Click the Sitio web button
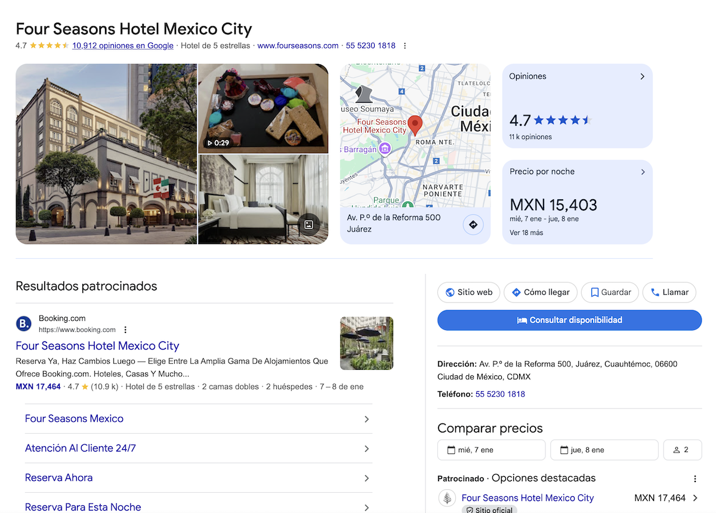 coord(468,292)
